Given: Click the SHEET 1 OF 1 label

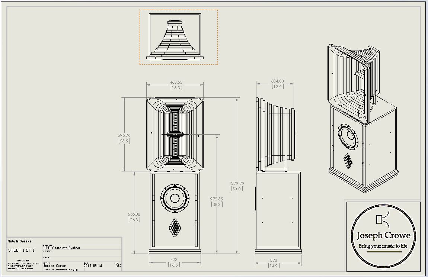Looking at the screenshot, I should (x=21, y=250).
